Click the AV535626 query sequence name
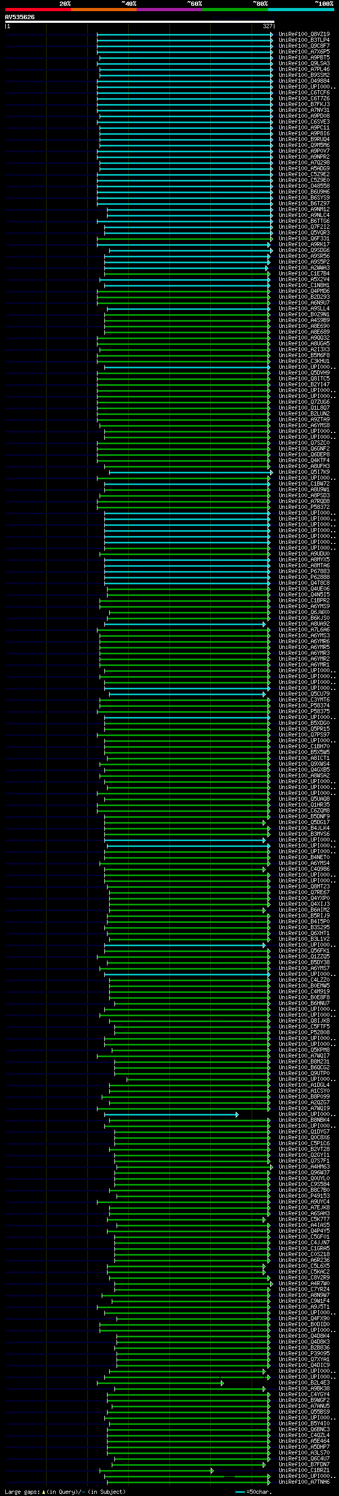This screenshot has width=339, height=1496. 20,18
